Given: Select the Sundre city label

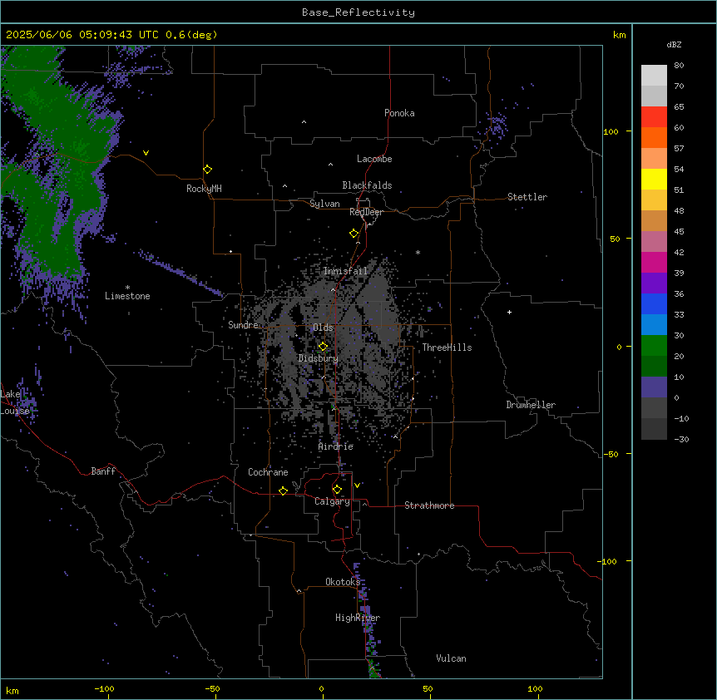Looking at the screenshot, I should [243, 325].
